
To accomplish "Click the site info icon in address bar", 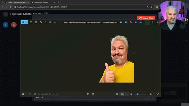I will 15,7.
